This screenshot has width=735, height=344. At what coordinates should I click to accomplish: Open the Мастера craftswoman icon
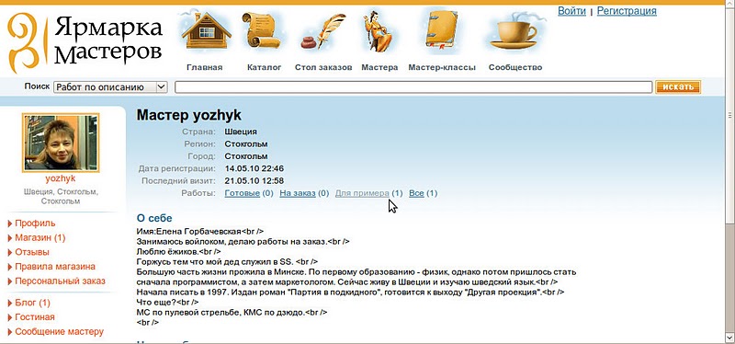pyautogui.click(x=379, y=31)
